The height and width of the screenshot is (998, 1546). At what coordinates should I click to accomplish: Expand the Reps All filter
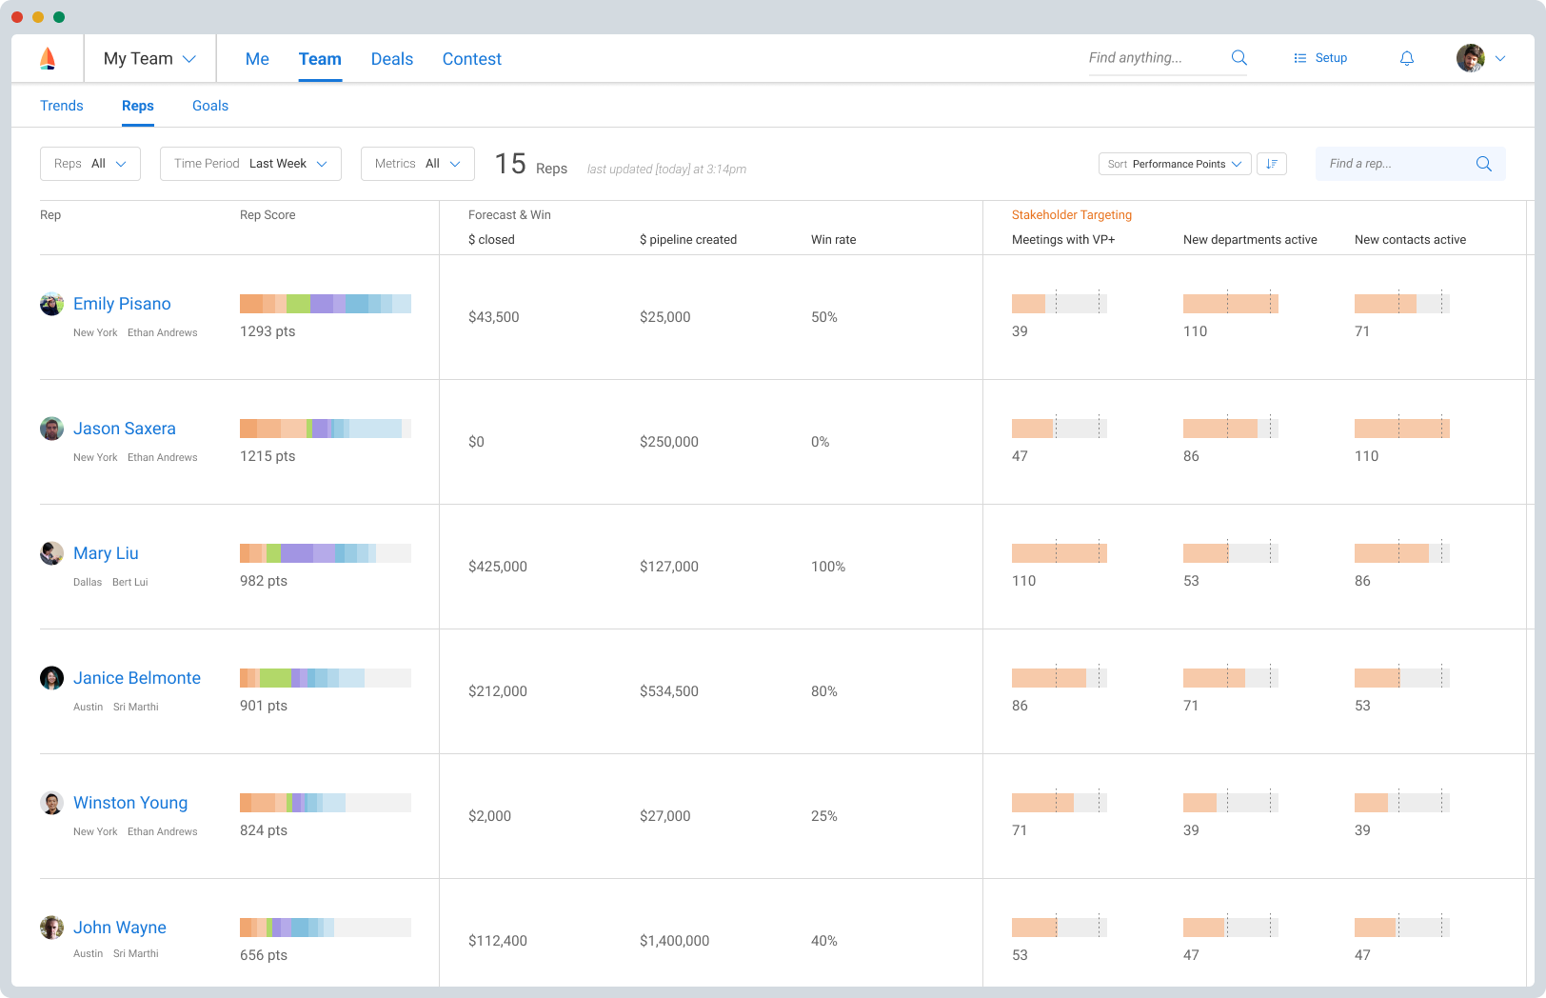pyautogui.click(x=90, y=164)
